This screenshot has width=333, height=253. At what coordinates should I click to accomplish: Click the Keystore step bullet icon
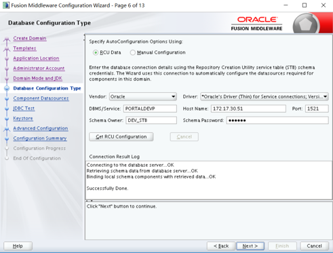click(7, 118)
